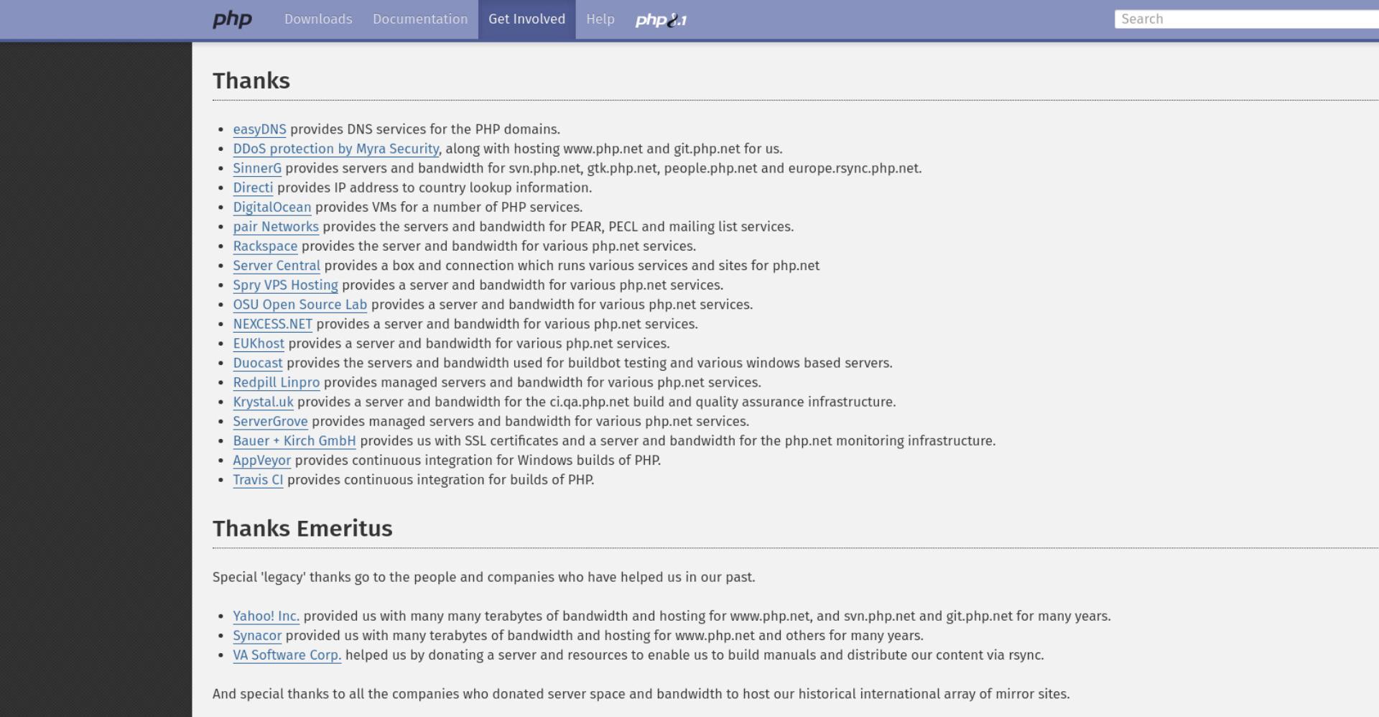This screenshot has width=1379, height=717.
Task: Follow the VA Software Corp. link
Action: tap(287, 655)
